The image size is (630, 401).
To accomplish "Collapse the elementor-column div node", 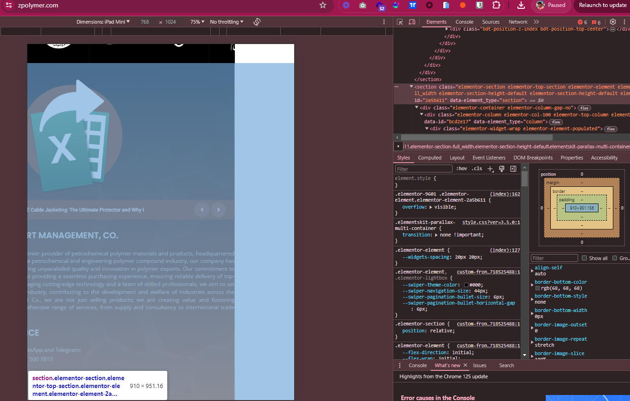I will (x=422, y=115).
